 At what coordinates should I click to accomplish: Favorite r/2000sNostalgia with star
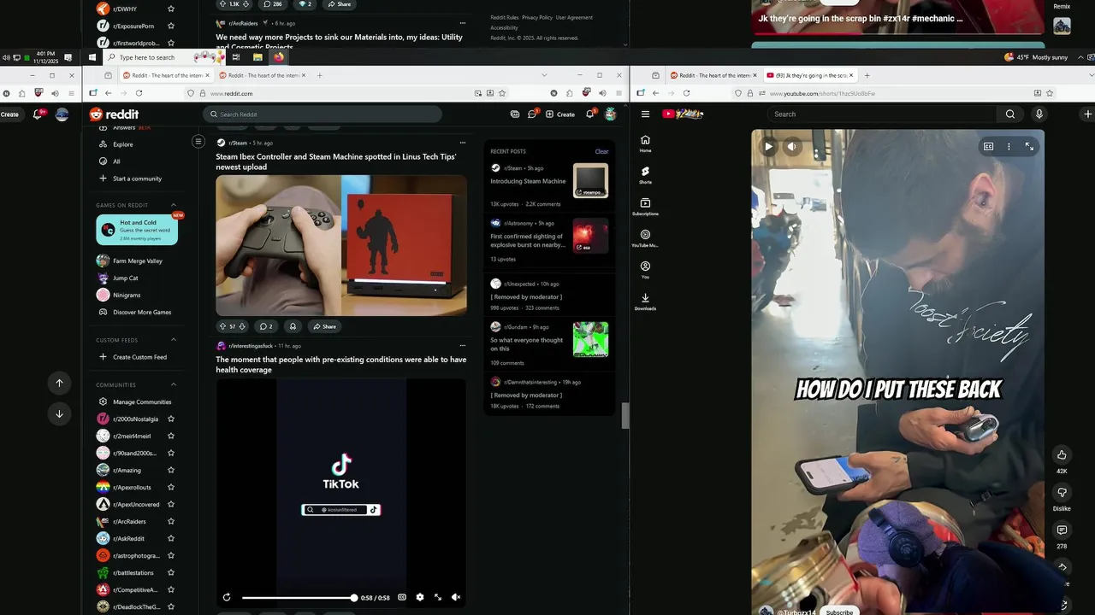tap(171, 419)
